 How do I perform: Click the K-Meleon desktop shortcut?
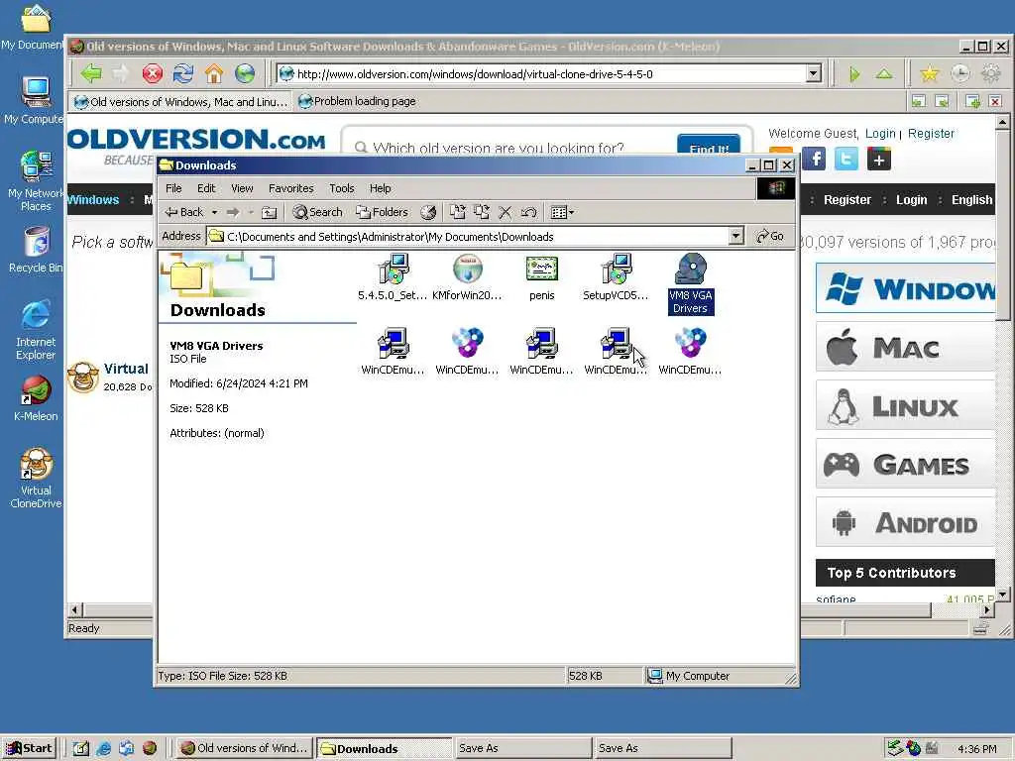(36, 398)
